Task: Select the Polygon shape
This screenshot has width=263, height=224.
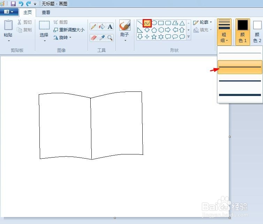Action: (175, 23)
